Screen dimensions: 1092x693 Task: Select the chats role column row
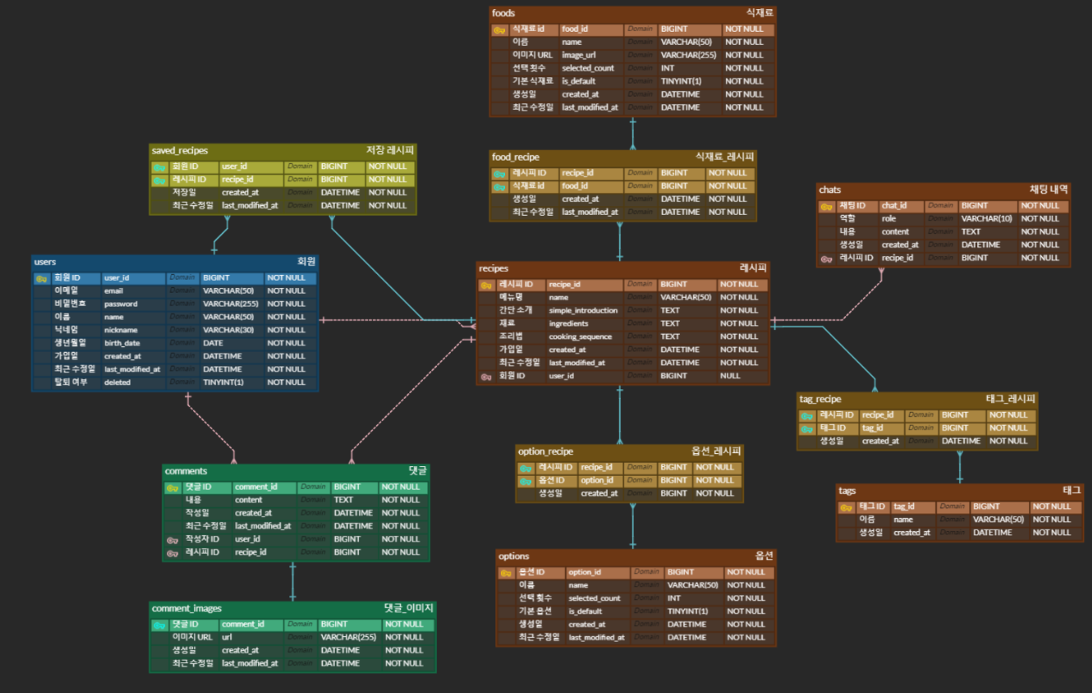[x=888, y=219]
